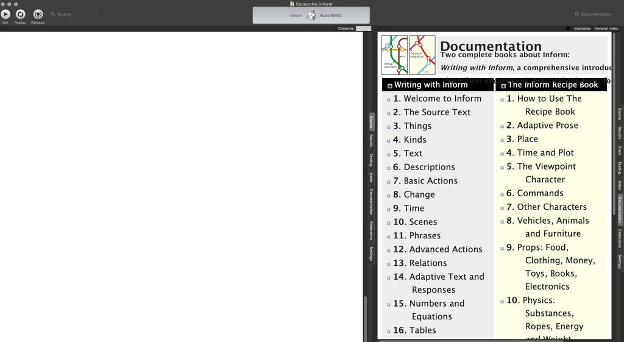Click magnifier icon in Documentation search field
The image size is (624, 342).
[x=576, y=14]
